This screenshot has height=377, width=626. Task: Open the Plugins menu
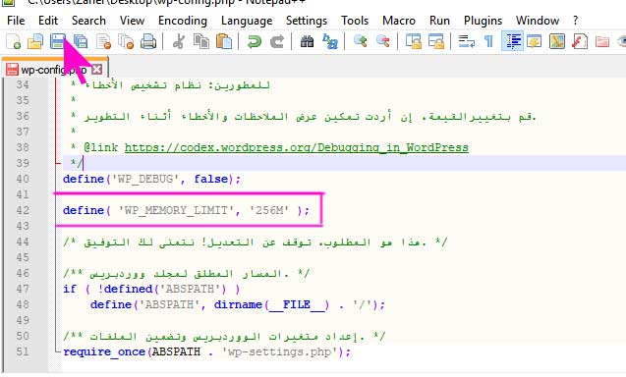[x=483, y=21]
